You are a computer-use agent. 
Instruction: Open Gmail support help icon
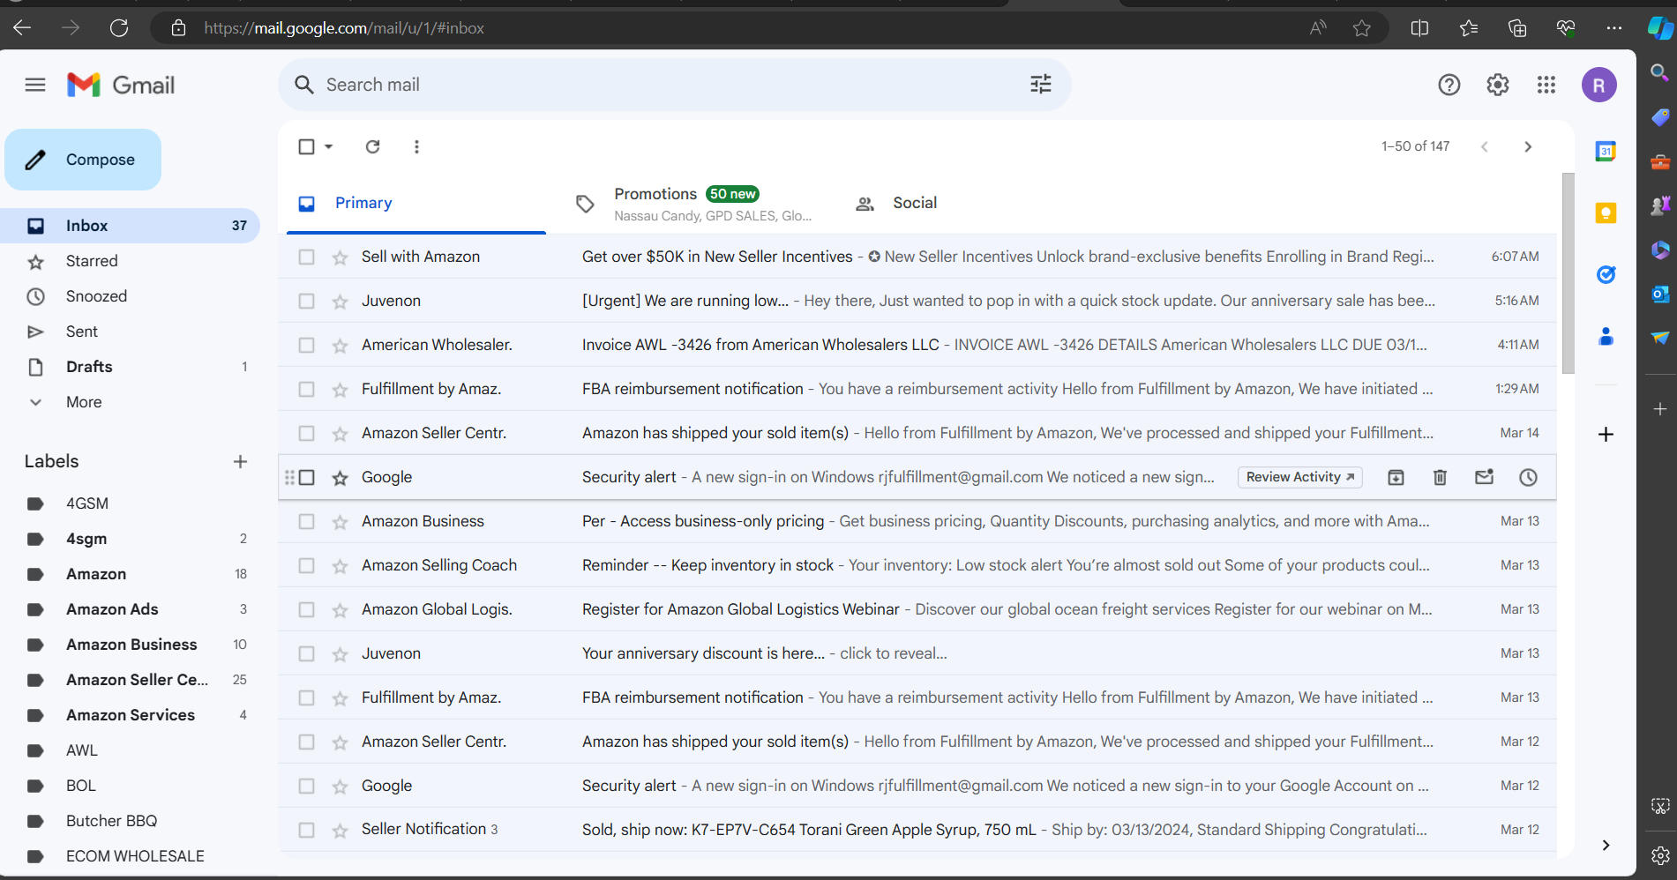[1449, 85]
